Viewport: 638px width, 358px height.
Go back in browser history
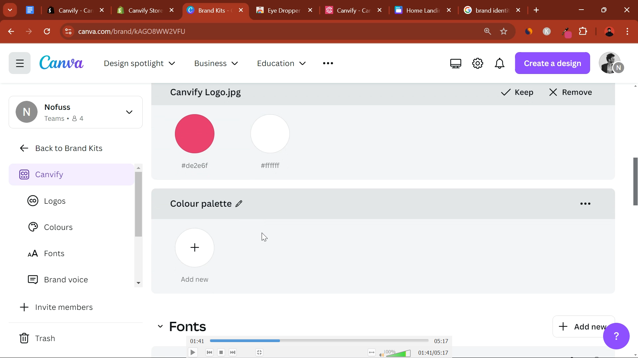tap(11, 31)
